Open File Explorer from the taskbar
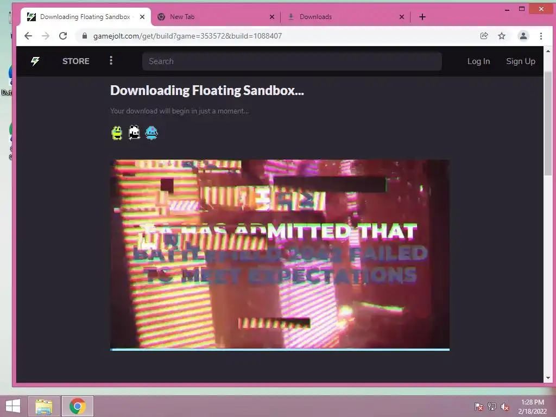Image resolution: width=556 pixels, height=417 pixels. point(44,406)
